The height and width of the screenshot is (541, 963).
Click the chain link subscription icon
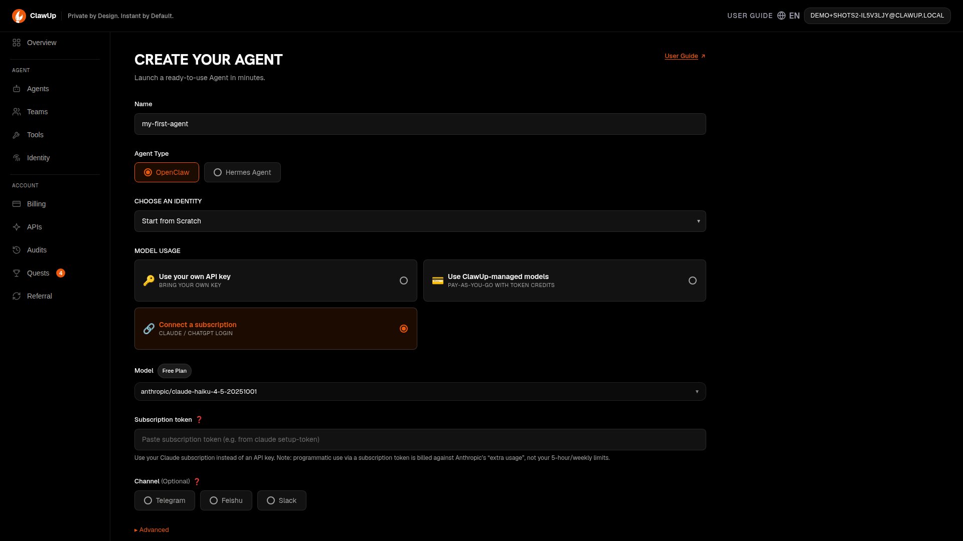click(149, 329)
